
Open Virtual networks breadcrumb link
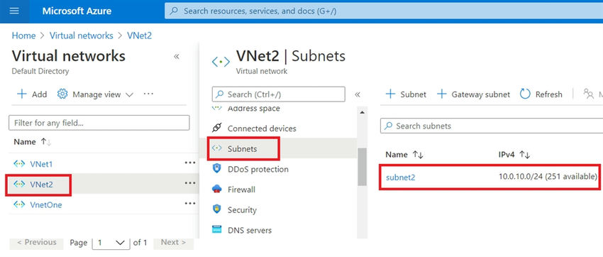pos(81,35)
